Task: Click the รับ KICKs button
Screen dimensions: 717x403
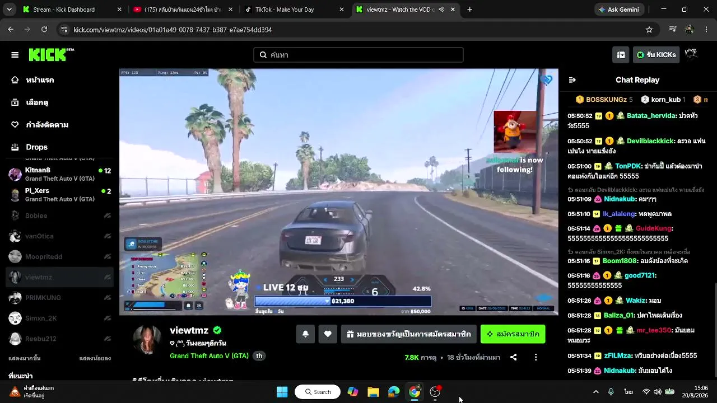Action: pos(656,55)
